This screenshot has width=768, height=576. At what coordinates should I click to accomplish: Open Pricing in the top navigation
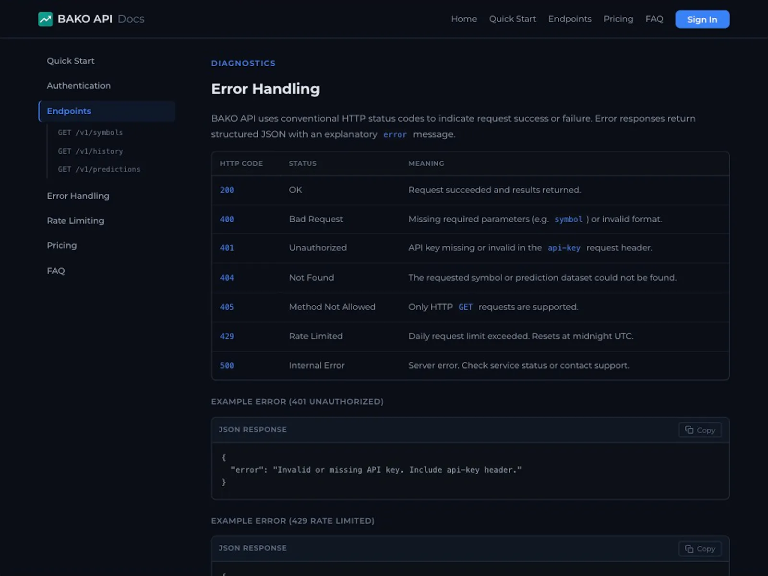coord(618,19)
